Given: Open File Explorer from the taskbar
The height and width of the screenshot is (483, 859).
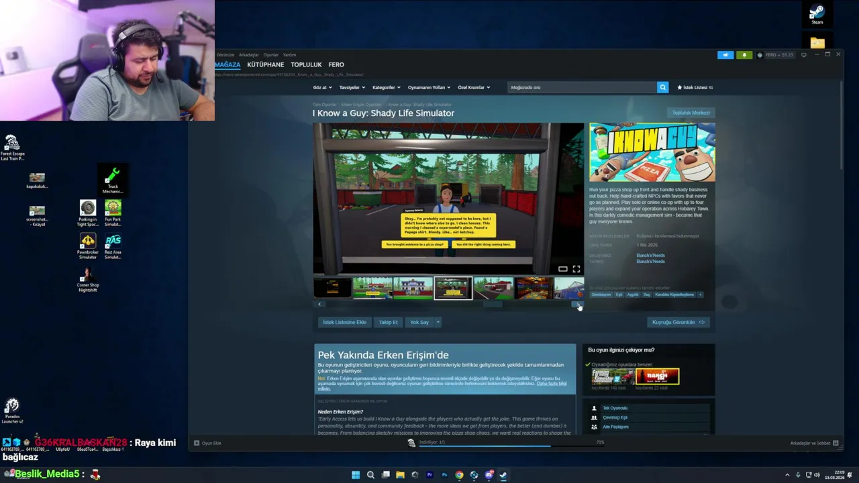Looking at the screenshot, I should [x=400, y=475].
